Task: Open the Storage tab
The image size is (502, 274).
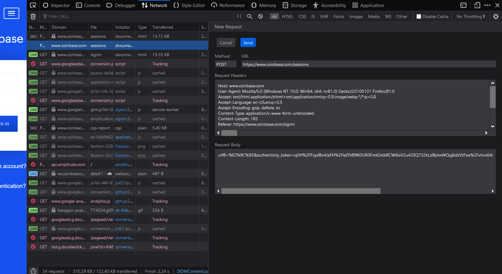Action: [x=295, y=5]
